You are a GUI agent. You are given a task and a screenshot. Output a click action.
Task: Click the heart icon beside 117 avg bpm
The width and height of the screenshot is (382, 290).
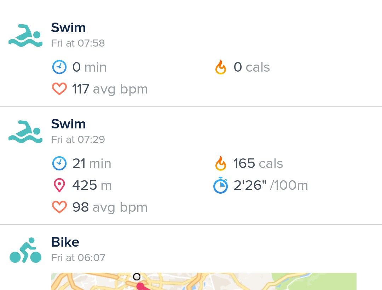tap(59, 89)
